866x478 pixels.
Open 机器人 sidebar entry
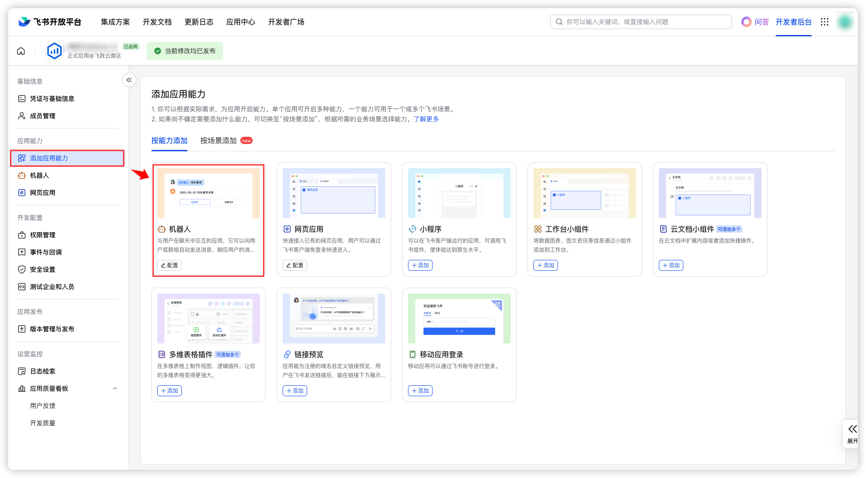[x=67, y=175]
